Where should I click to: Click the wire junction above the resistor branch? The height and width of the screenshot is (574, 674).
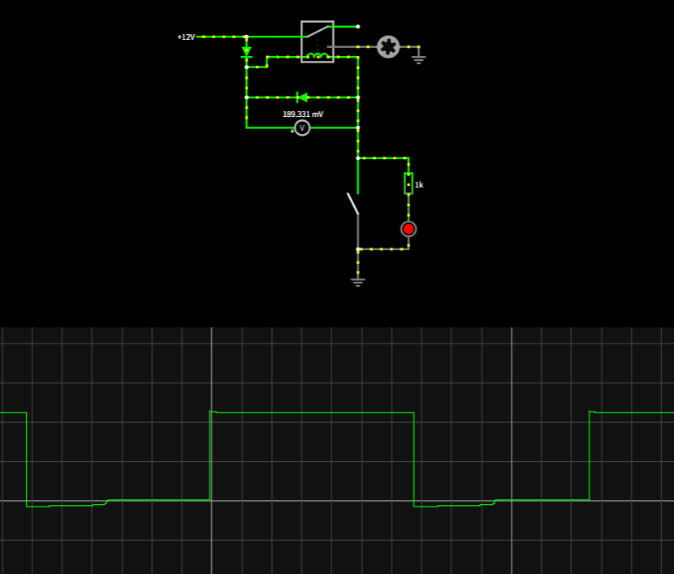coord(357,158)
